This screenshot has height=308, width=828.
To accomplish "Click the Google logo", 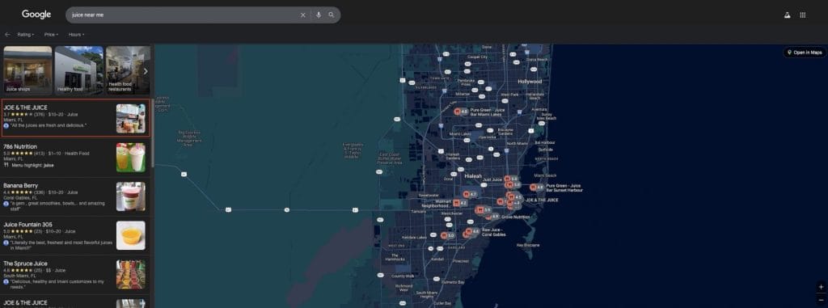I will tap(36, 15).
